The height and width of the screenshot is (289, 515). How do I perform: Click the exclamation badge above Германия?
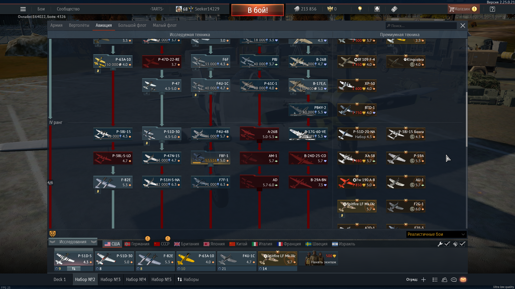tap(148, 238)
